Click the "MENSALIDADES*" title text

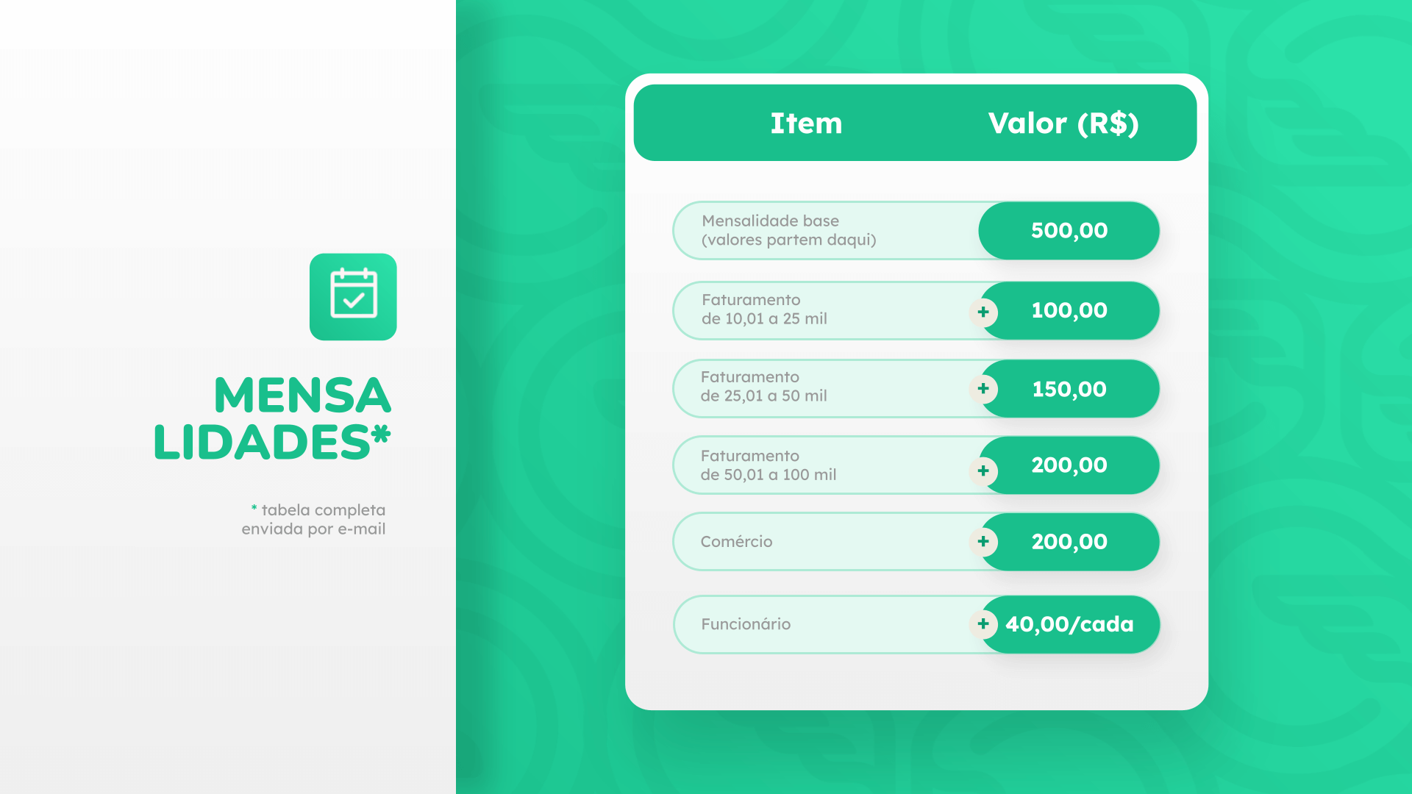click(273, 418)
